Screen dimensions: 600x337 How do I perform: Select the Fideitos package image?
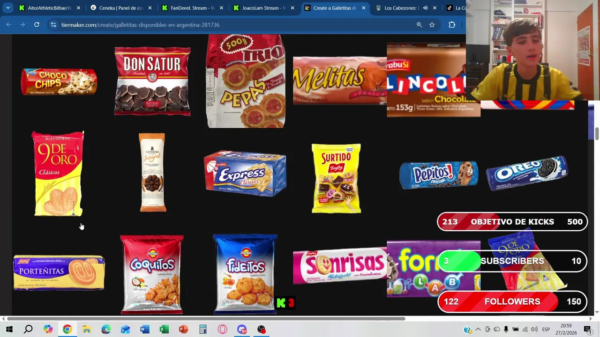[x=245, y=274]
